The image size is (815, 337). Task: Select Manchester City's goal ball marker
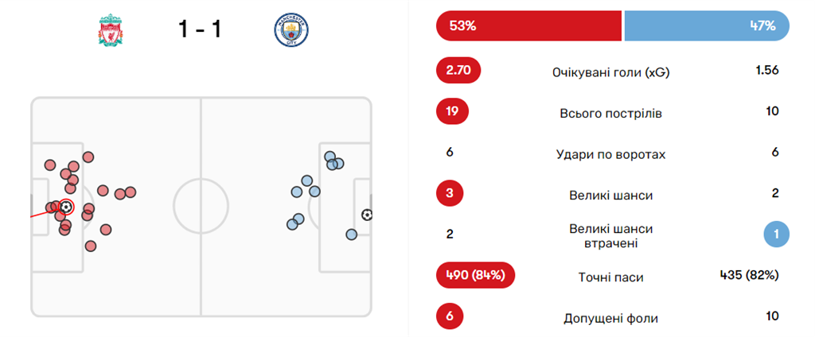[x=366, y=215]
